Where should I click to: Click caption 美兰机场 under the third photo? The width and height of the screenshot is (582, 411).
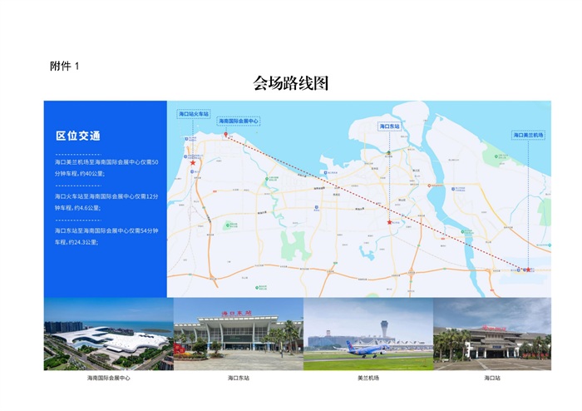pyautogui.click(x=367, y=378)
